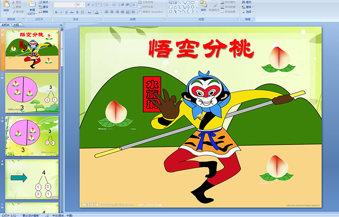Increase the list indent level
Screen dimensions: 339x217
127,4
